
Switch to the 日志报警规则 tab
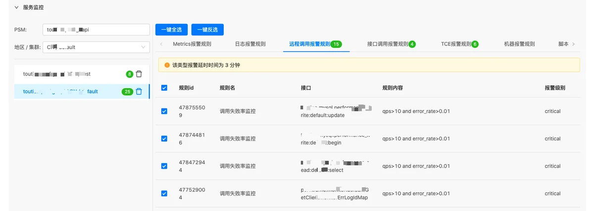point(250,44)
